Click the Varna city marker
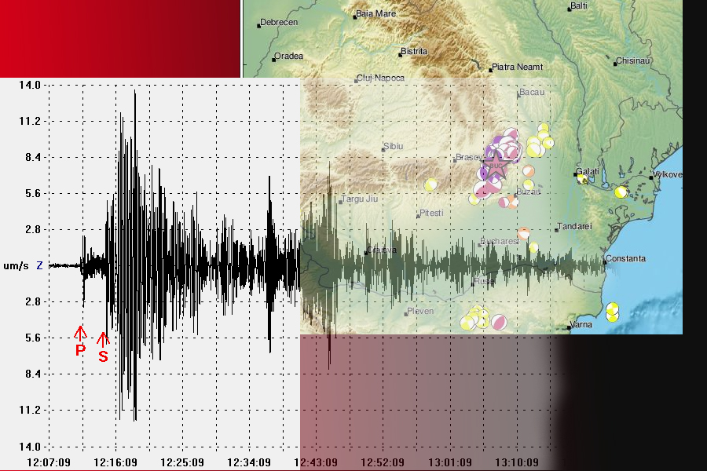 [x=570, y=327]
